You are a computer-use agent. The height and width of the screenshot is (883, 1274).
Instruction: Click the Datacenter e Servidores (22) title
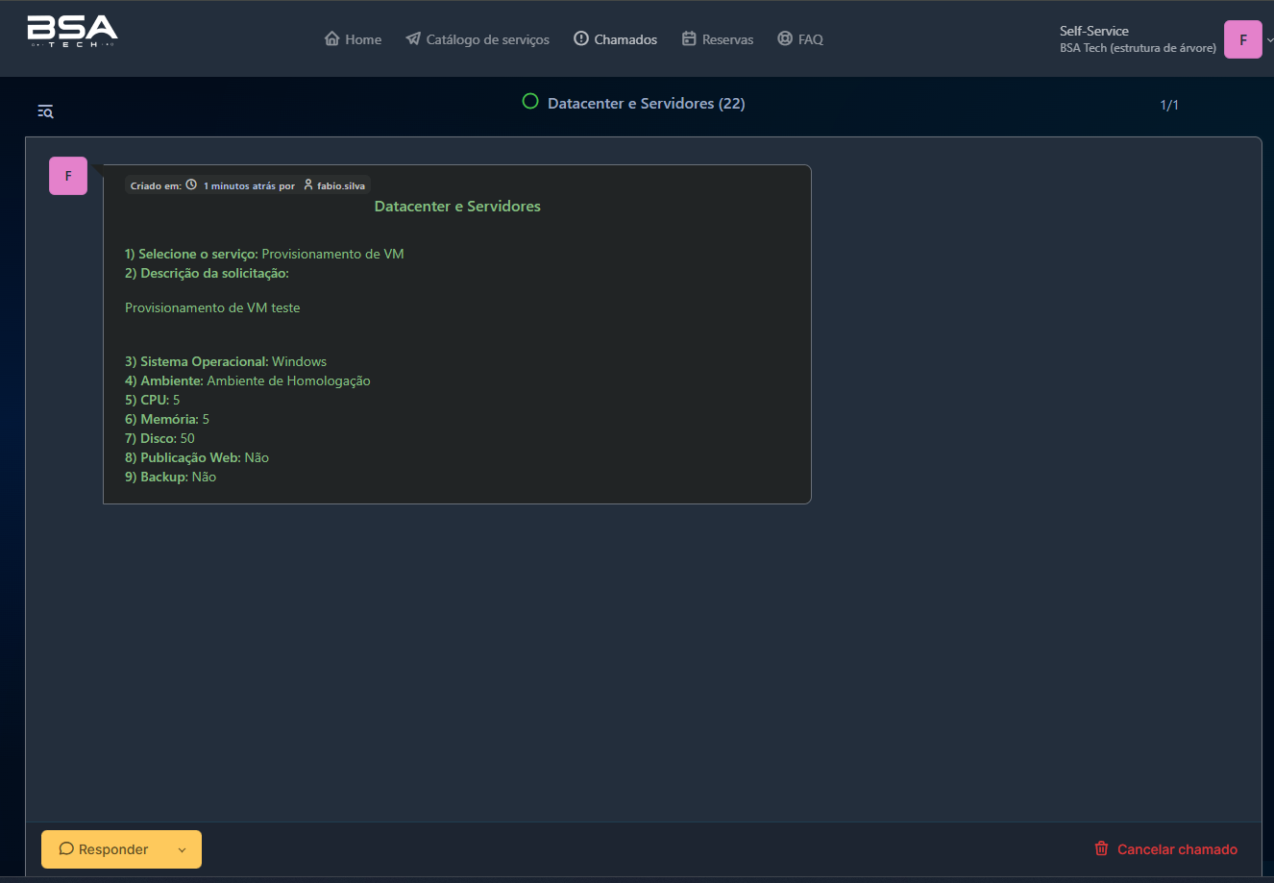click(x=646, y=103)
